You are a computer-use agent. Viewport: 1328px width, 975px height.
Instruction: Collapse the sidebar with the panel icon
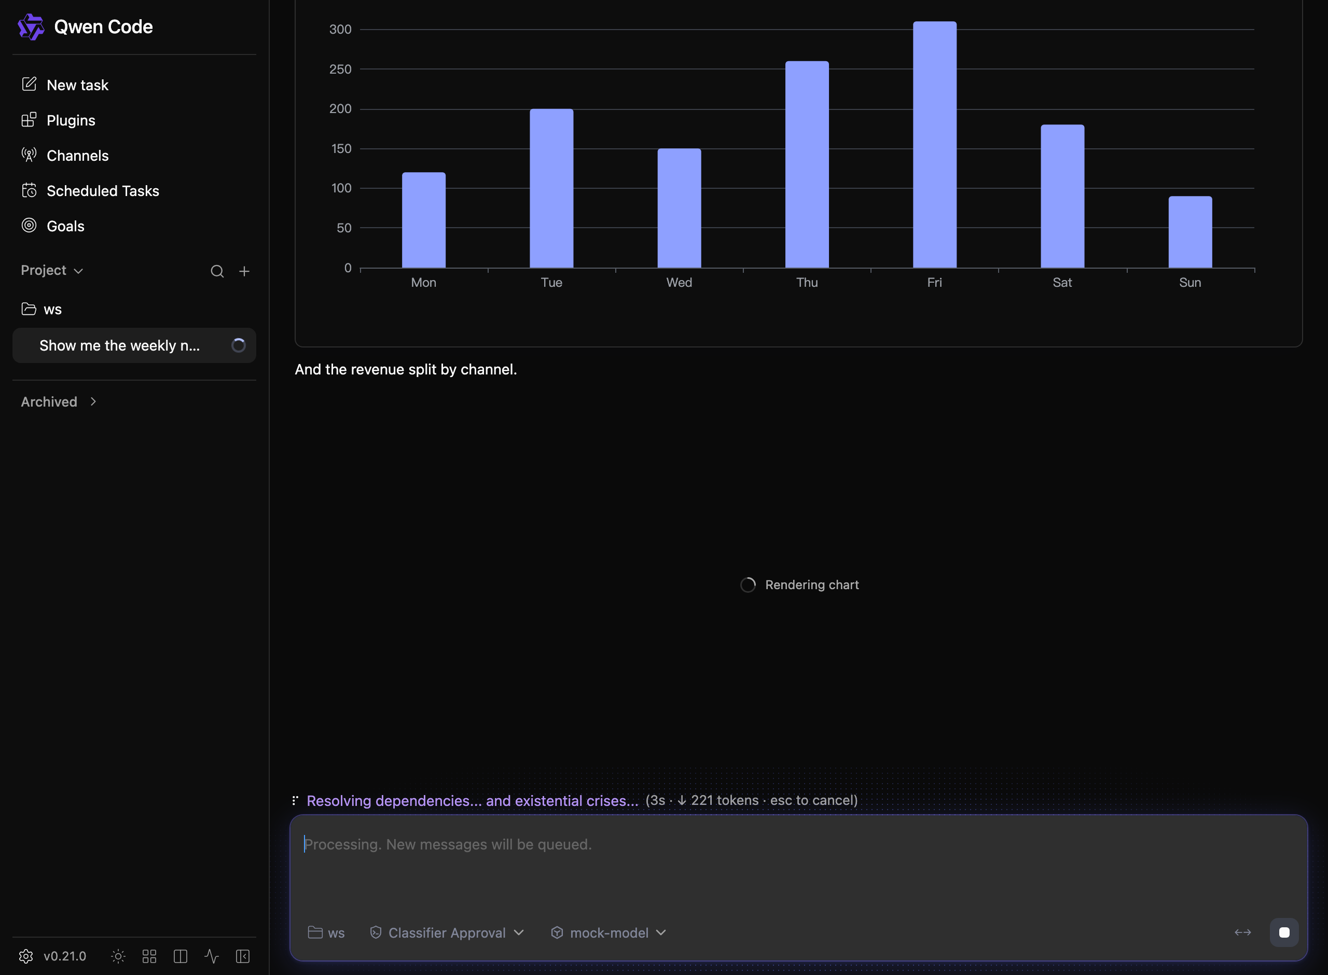[243, 956]
